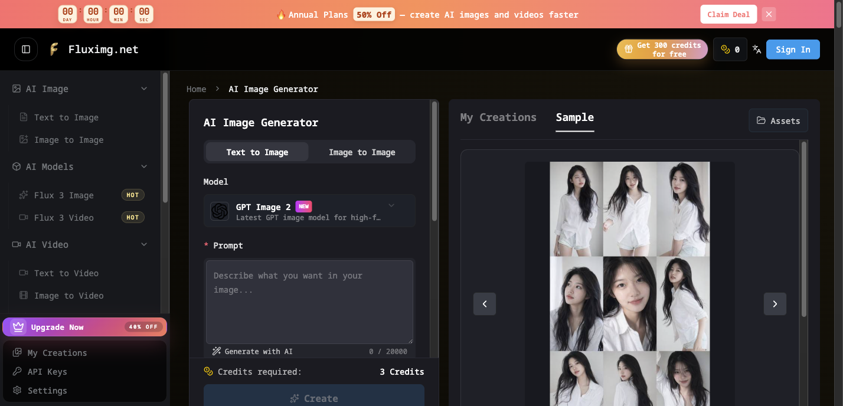843x406 pixels.
Task: Click the OpenAI logo in model selector
Action: pyautogui.click(x=220, y=211)
